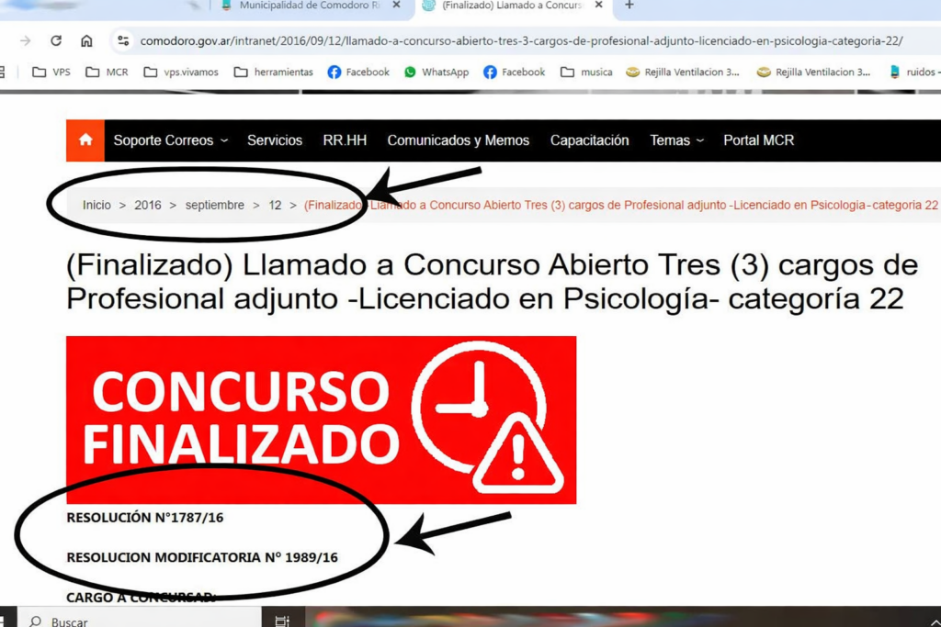Click the Concurso Finalizado red banner image
This screenshot has height=627, width=941.
(321, 420)
